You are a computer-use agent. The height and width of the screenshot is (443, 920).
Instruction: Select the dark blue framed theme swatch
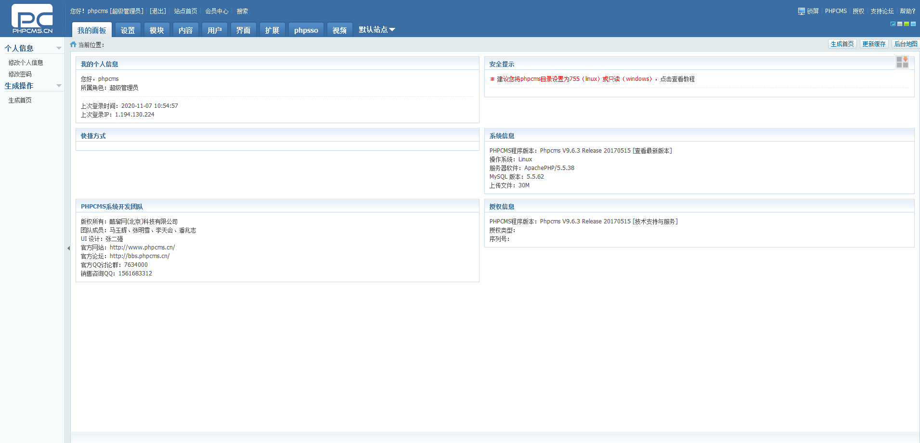click(893, 24)
